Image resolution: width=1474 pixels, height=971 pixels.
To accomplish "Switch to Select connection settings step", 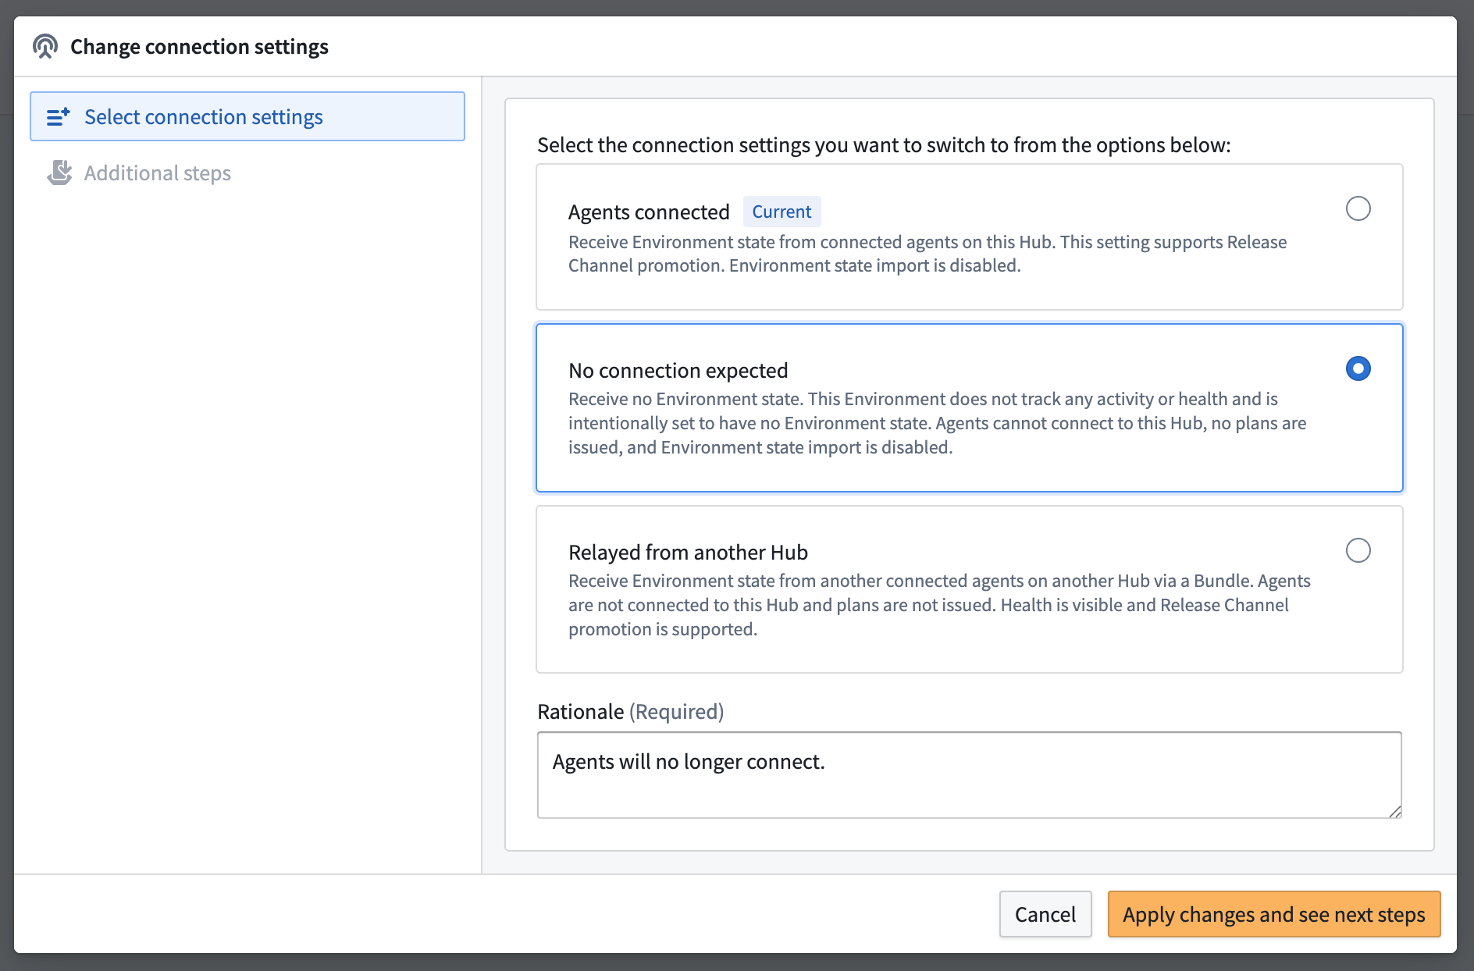I will point(203,116).
